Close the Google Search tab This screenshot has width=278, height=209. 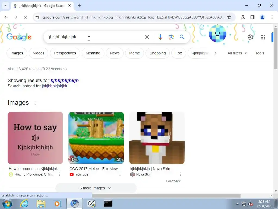click(69, 5)
